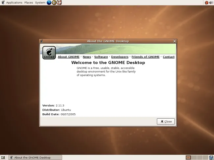Visit the Developers link
Viewport: 214px width, 160px height.
tap(120, 57)
